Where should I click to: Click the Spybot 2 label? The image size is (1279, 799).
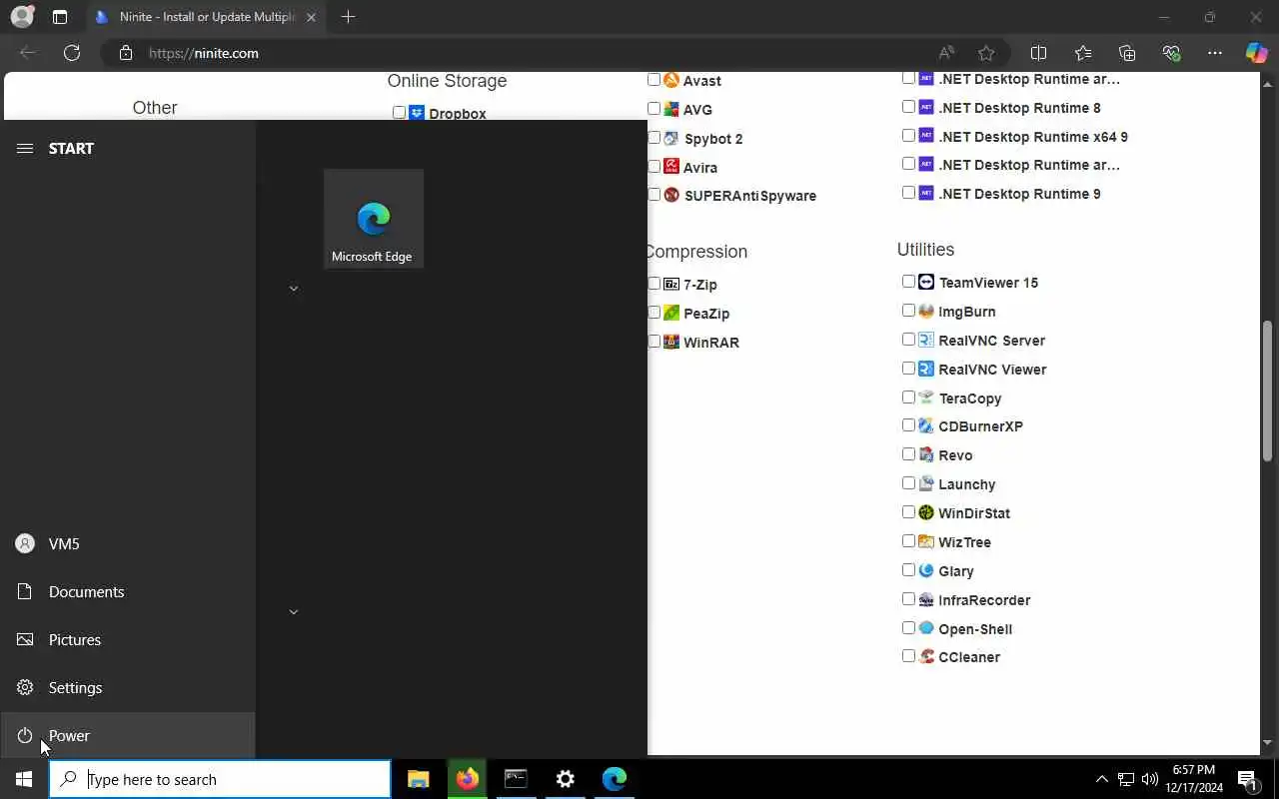713,139
